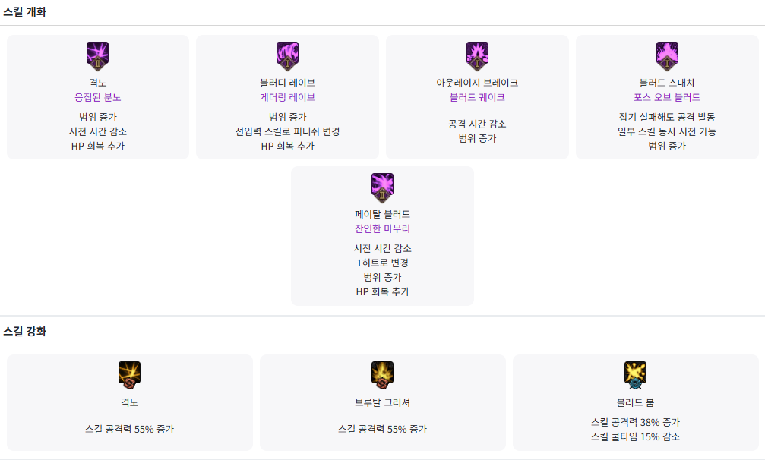Click the 블러드 스내치 skill icon
This screenshot has height=460, width=765.
pyautogui.click(x=667, y=55)
